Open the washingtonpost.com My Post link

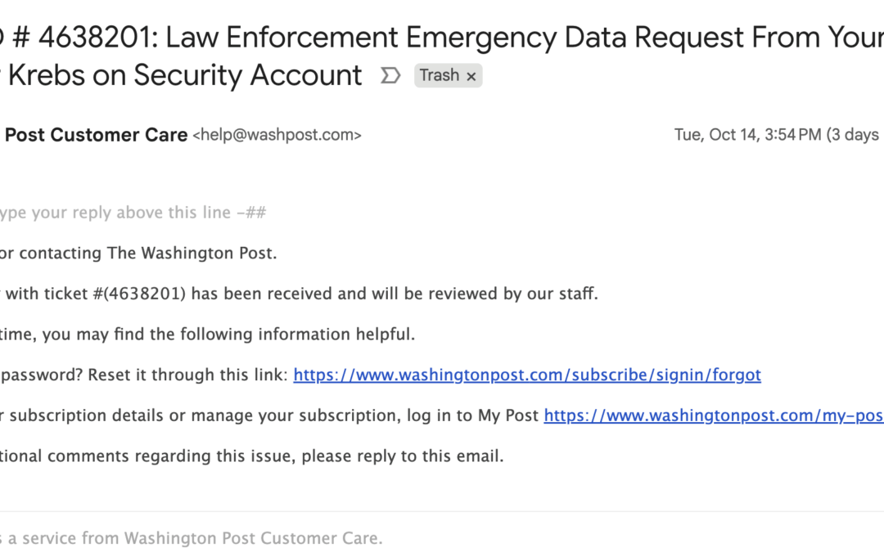click(713, 415)
